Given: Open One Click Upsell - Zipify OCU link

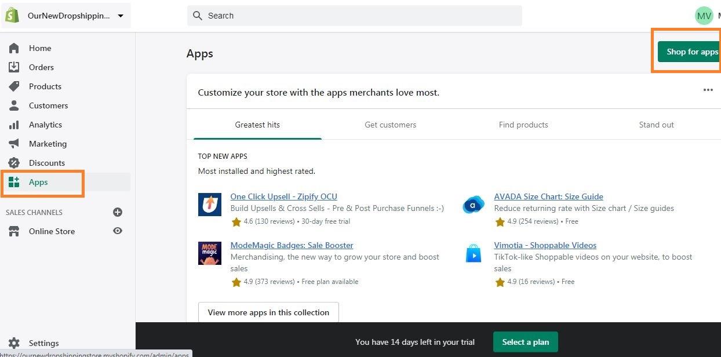Looking at the screenshot, I should point(283,196).
